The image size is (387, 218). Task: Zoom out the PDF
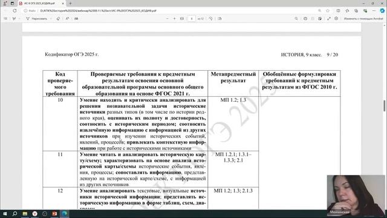[167, 19]
